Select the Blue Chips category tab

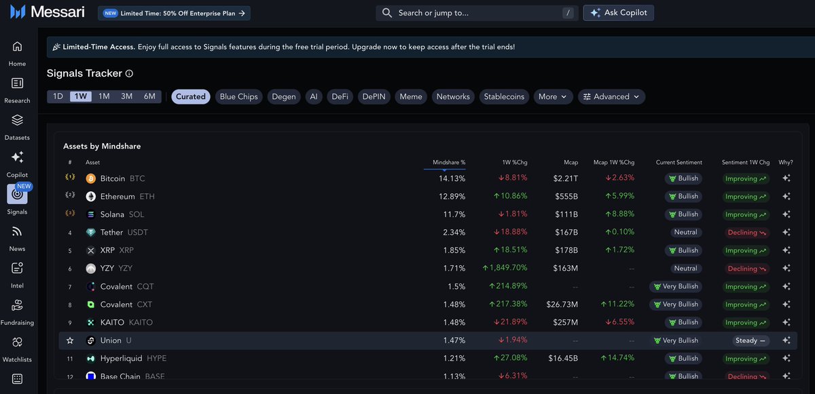click(239, 96)
